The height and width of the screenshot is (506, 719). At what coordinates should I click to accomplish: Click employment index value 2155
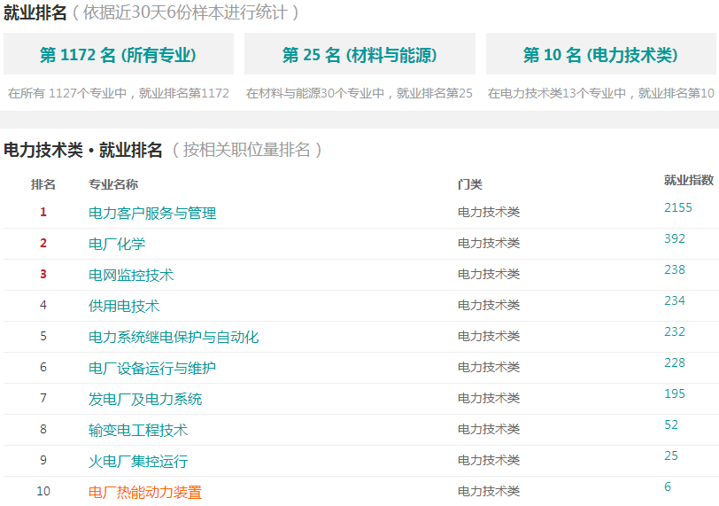point(678,208)
